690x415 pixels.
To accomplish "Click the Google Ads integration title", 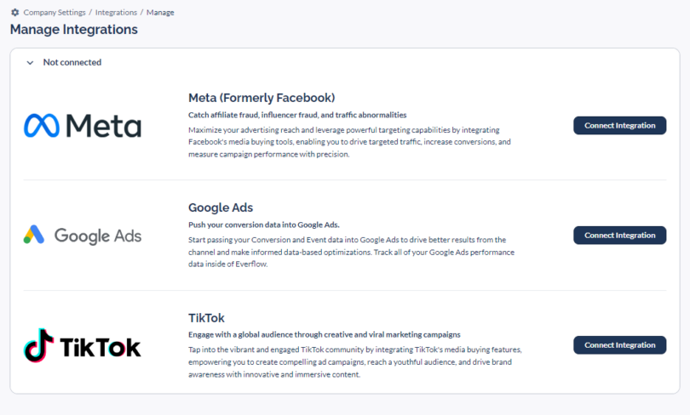I will (221, 207).
